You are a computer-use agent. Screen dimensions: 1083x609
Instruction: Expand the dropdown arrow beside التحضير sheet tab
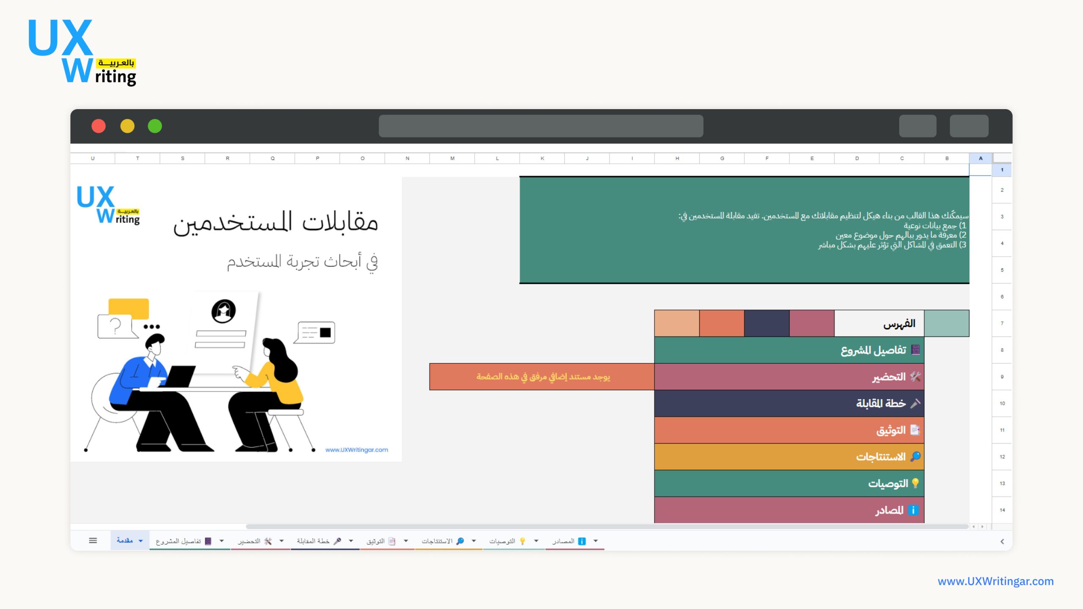point(281,541)
